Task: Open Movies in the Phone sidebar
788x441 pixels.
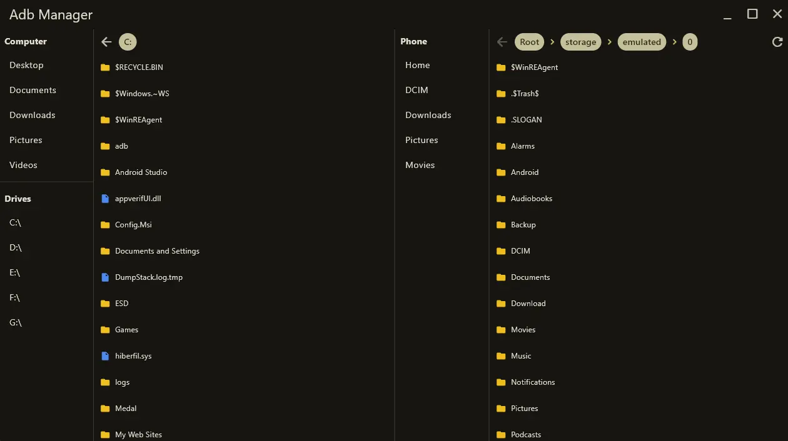Action: click(420, 165)
